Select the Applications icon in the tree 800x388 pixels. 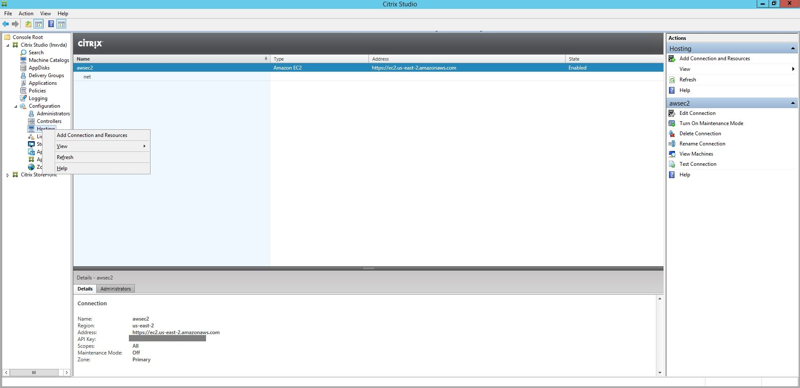[24, 83]
